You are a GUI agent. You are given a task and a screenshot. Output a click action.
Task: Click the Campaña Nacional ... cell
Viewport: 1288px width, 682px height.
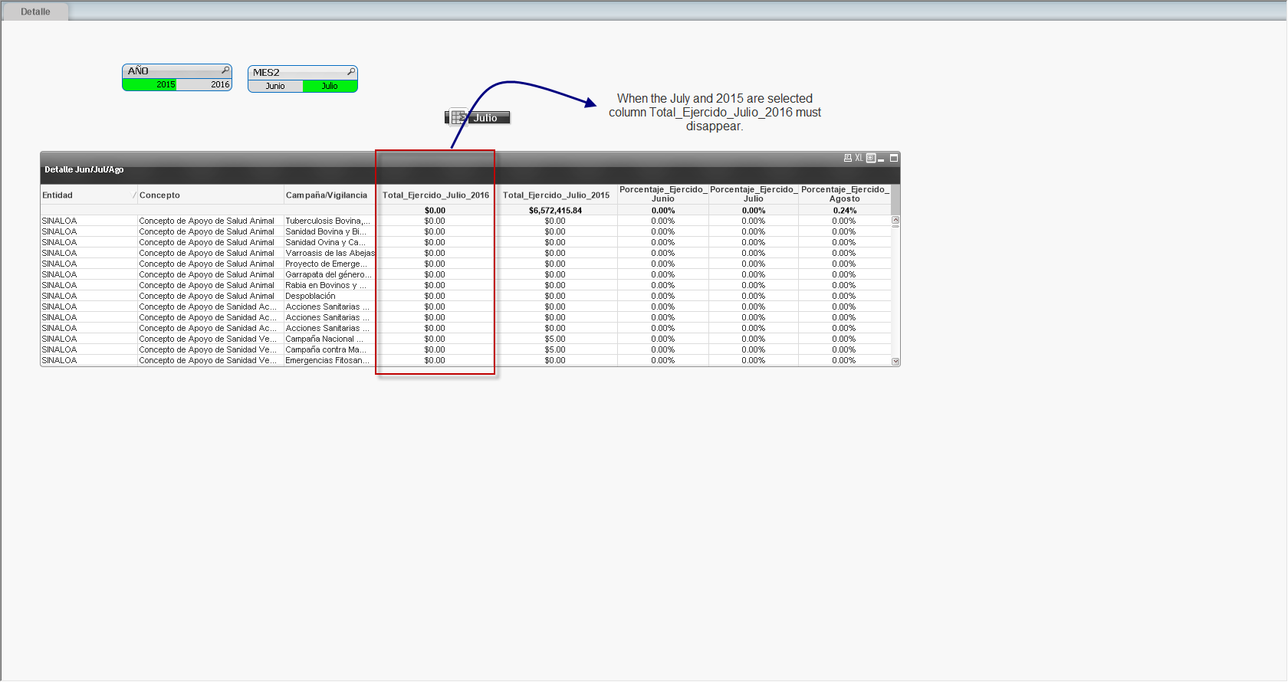click(x=328, y=339)
